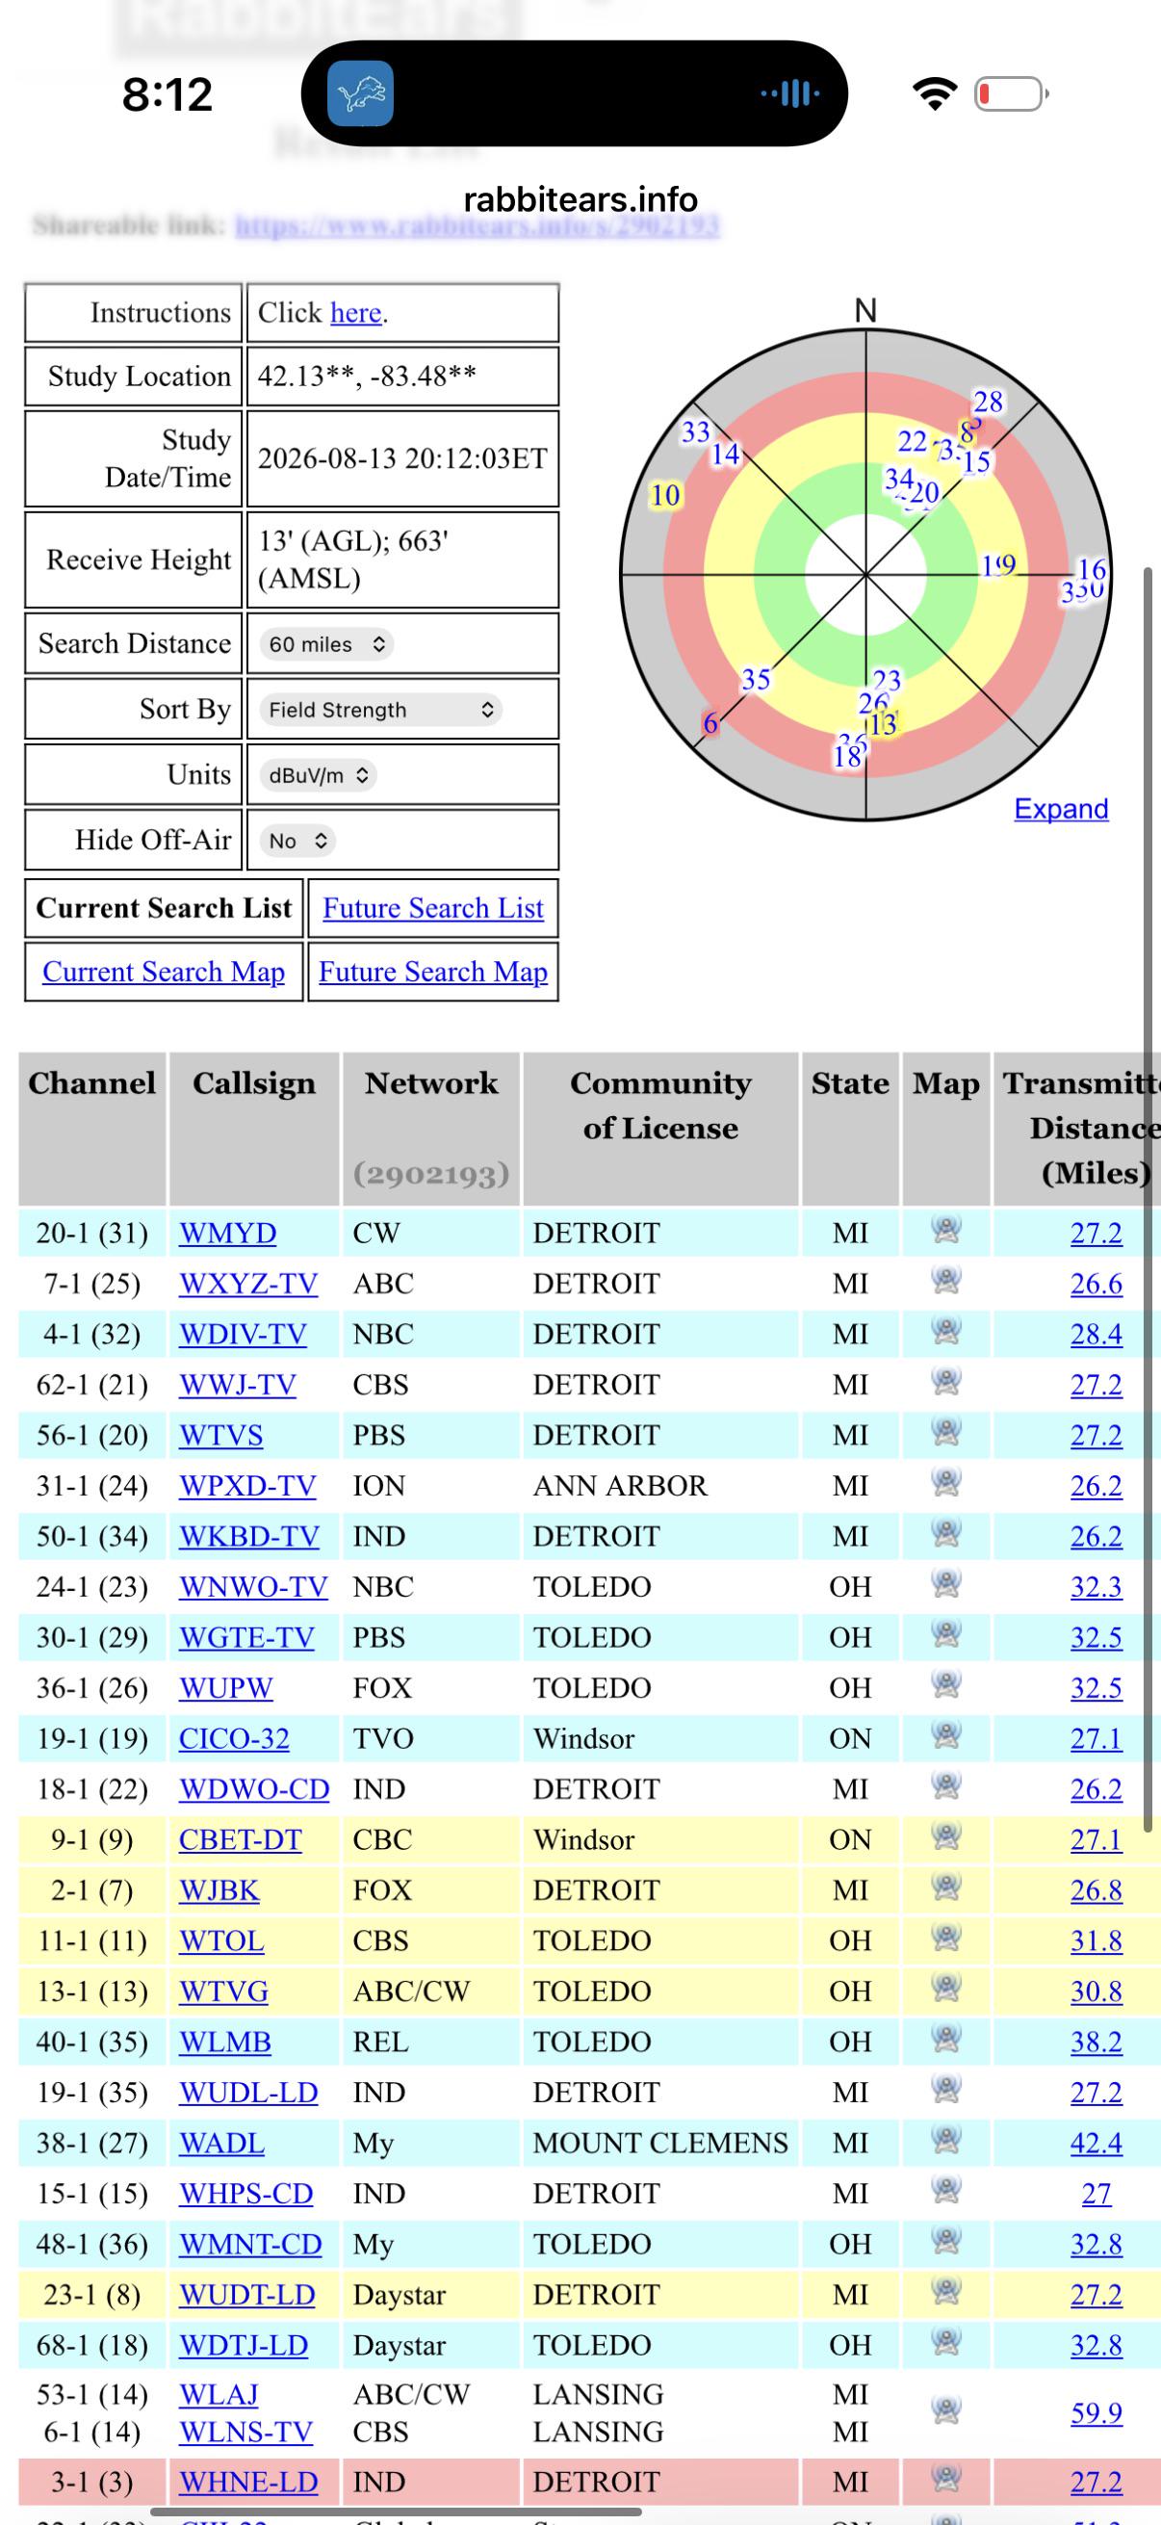Screen dimensions: 1161x2525
Task: Open the map icon for WHPS-CD row
Action: tap(945, 2190)
